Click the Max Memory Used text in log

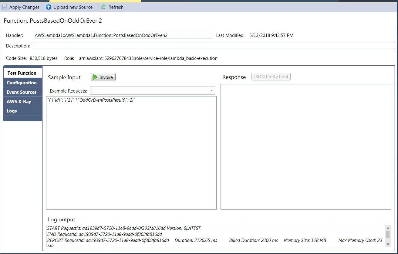pyautogui.click(x=360, y=240)
